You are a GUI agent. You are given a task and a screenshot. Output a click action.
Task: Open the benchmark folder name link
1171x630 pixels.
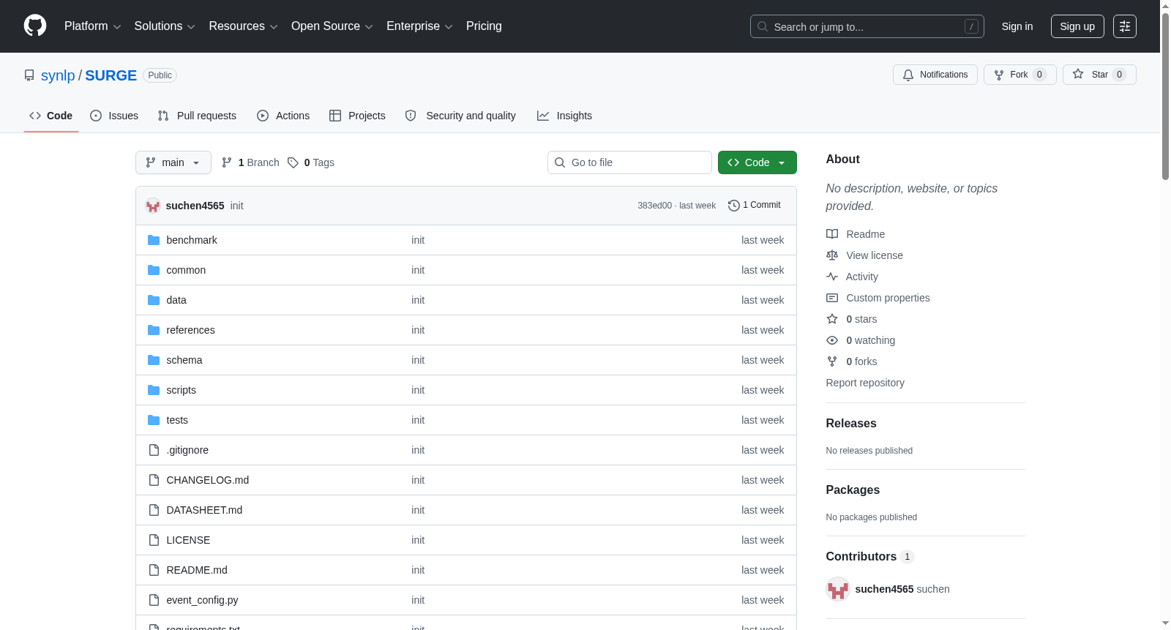click(192, 240)
